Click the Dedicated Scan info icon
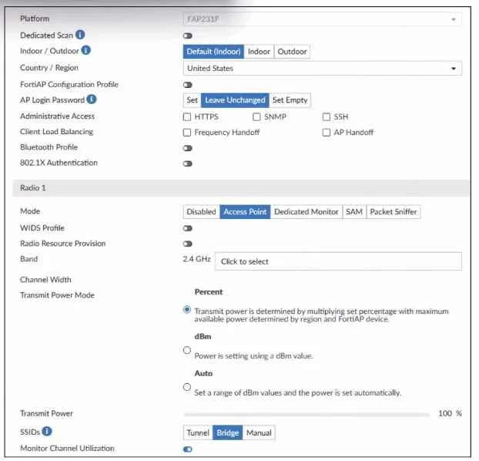 [80, 35]
